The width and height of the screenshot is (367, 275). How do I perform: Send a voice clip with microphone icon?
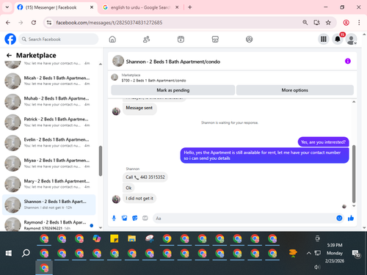point(114,218)
